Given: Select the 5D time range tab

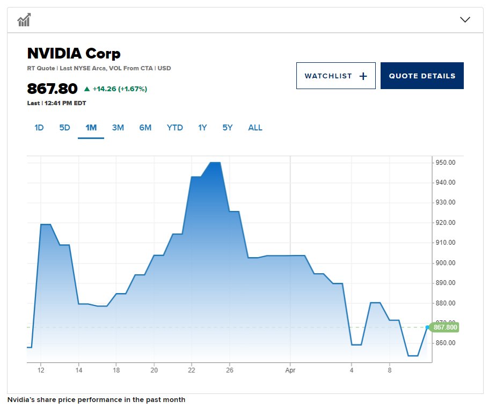Looking at the screenshot, I should coord(64,128).
